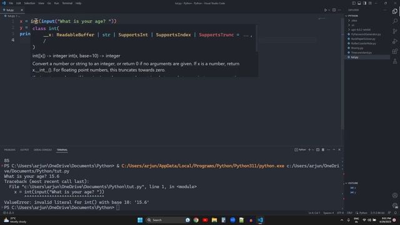Collapse the PYTHON folder section
The width and height of the screenshot is (400, 225).
tap(353, 16)
